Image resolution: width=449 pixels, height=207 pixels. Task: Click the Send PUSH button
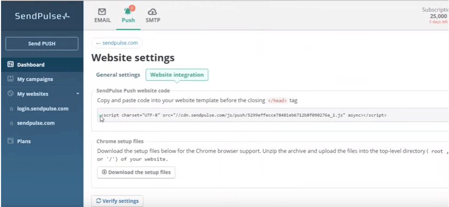pos(42,43)
